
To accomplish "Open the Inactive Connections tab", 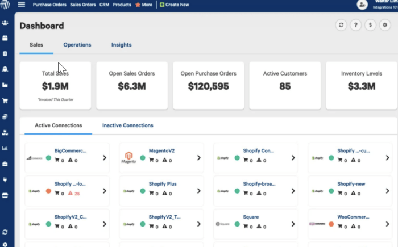I will point(127,125).
